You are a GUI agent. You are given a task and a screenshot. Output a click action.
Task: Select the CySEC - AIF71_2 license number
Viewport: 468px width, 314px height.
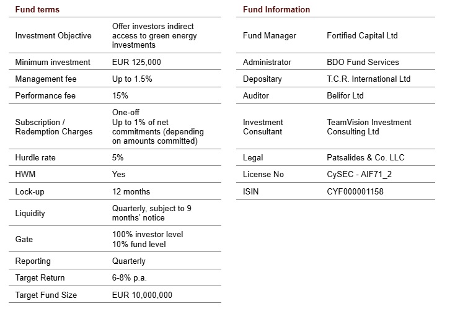pyautogui.click(x=359, y=175)
